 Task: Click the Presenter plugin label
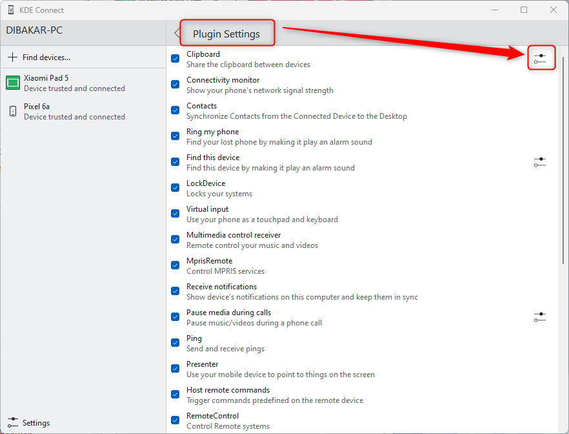(x=203, y=364)
